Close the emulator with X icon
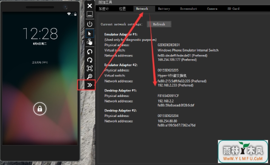The height and width of the screenshot is (165, 270). pyautogui.click(x=89, y=6)
